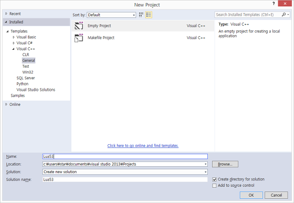Open the Solution dropdown

click(205, 172)
